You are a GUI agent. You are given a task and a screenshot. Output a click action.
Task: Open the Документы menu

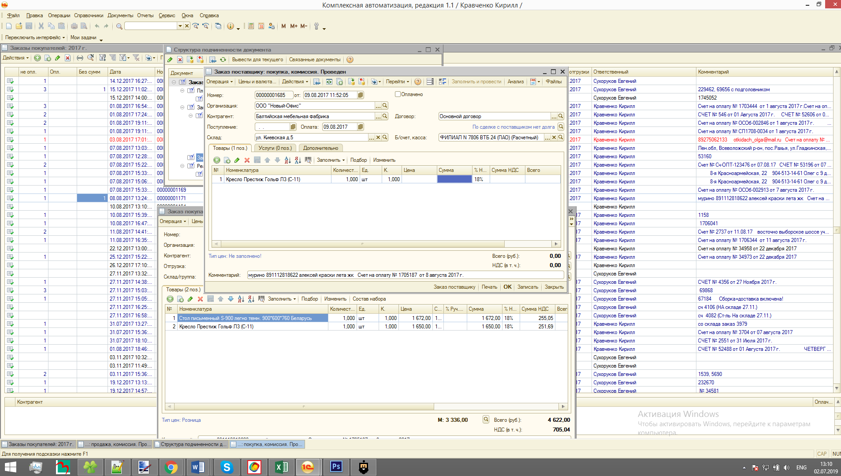(x=120, y=15)
